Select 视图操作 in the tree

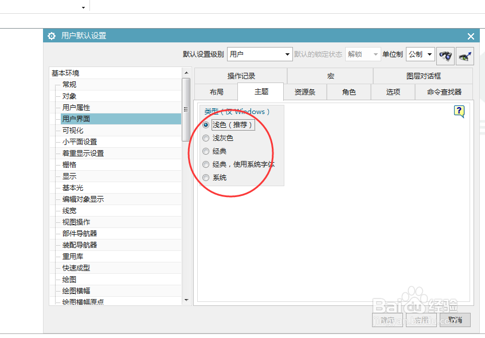pyautogui.click(x=76, y=222)
